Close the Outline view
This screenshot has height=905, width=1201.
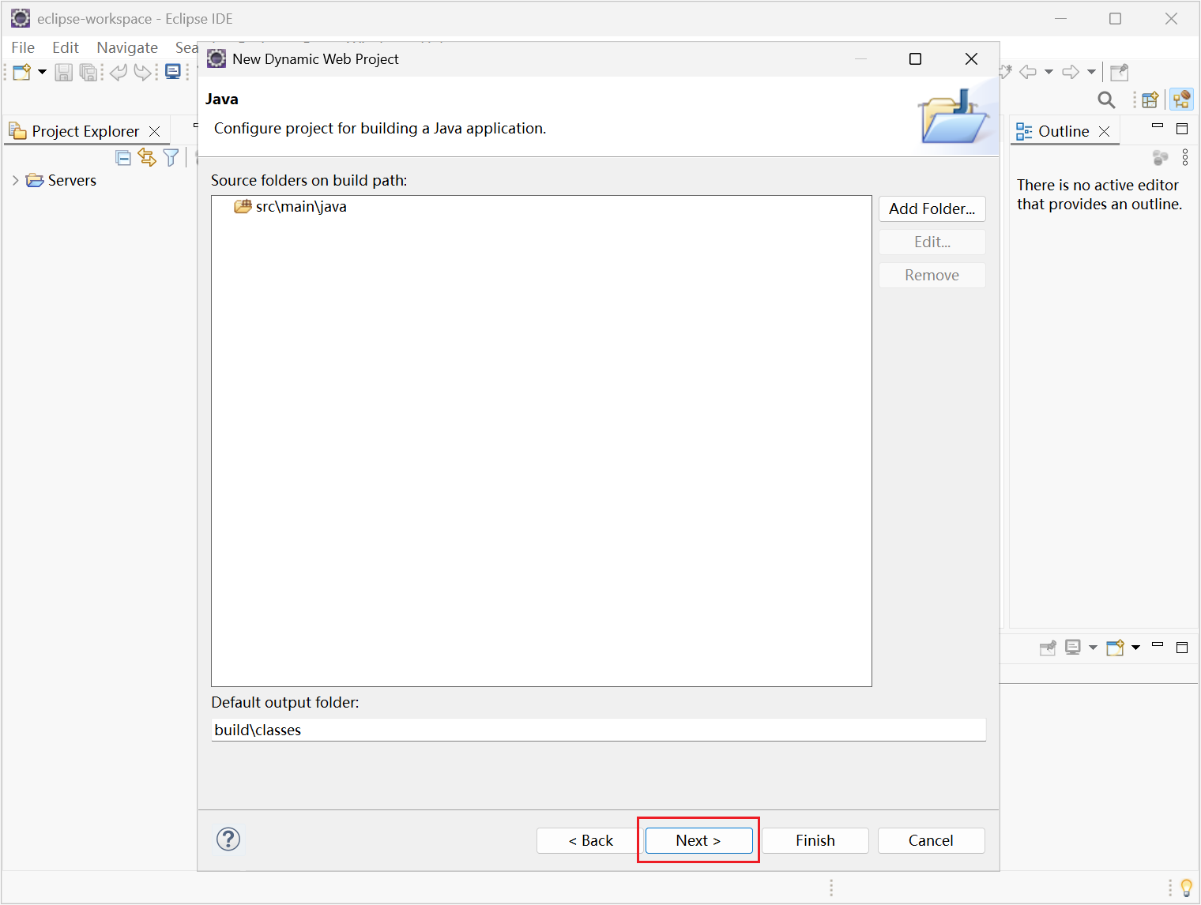(x=1105, y=131)
